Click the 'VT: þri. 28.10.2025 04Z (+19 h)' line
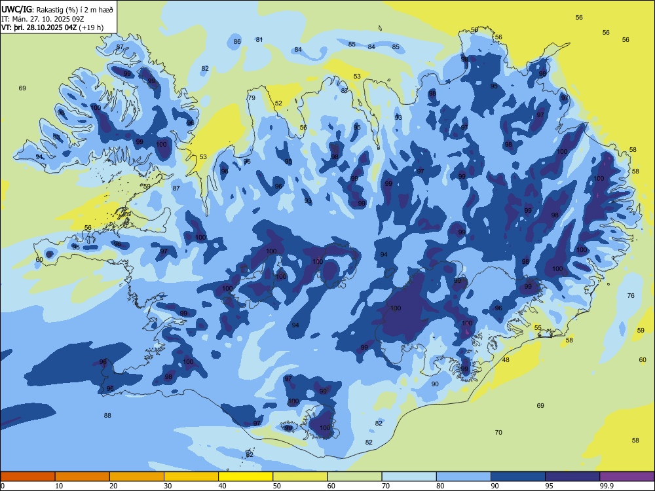Screen dimensions: 655x491 click(52, 27)
